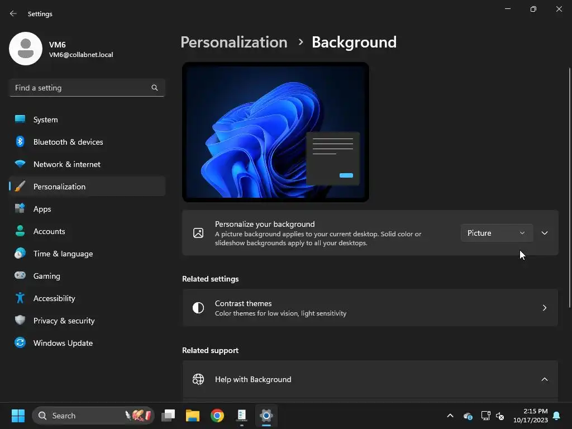Screen dimensions: 572x429
Task: Go to Bluetooth & devices settings
Action: coord(87,141)
